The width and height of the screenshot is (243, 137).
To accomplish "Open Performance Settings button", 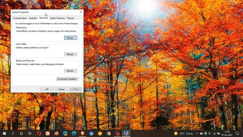I will (71, 38).
